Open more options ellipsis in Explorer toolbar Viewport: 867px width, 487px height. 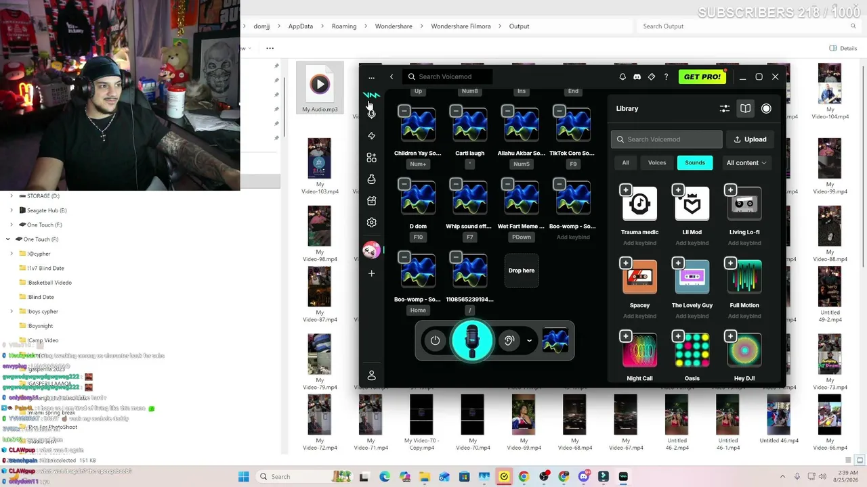click(x=270, y=49)
